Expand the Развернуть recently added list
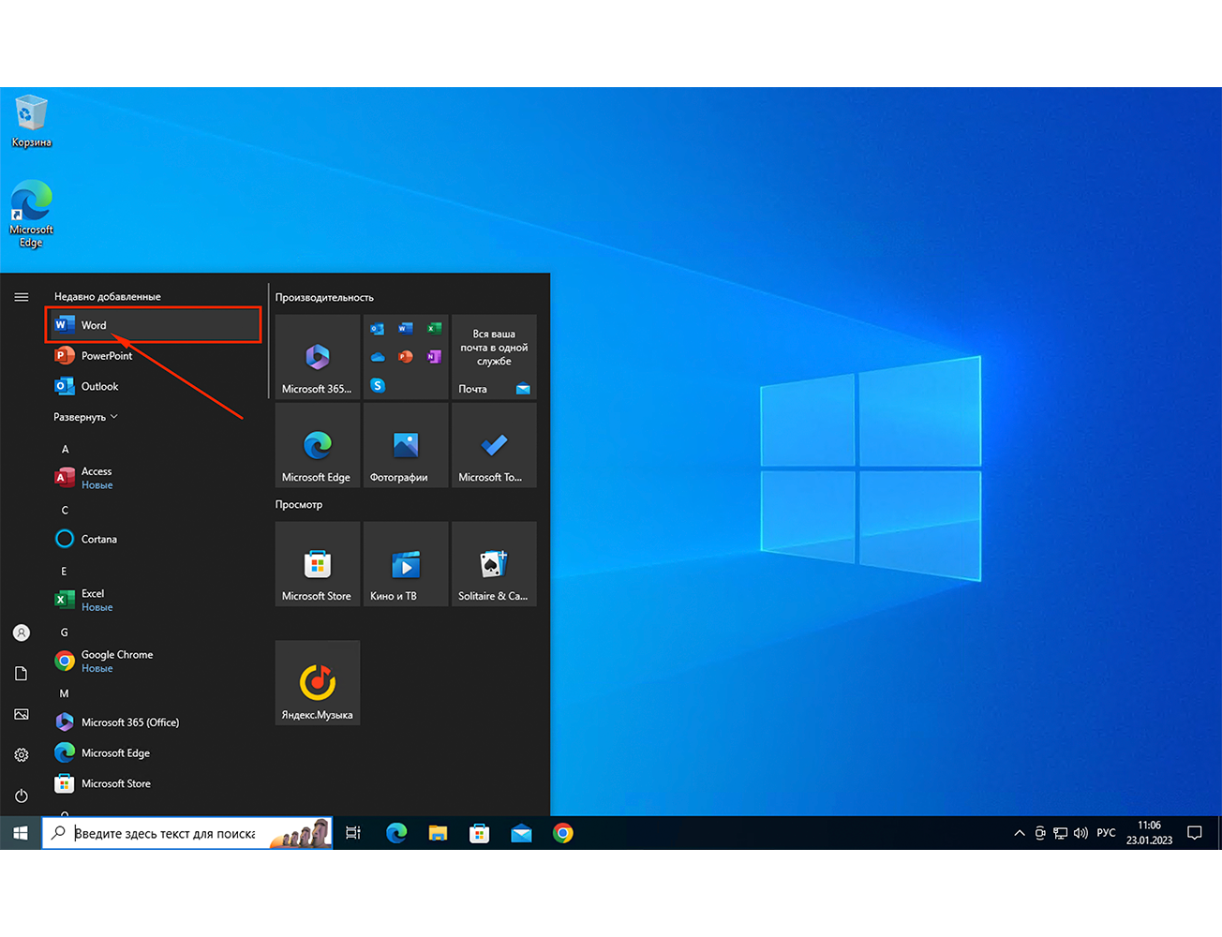1222x937 pixels. [85, 417]
